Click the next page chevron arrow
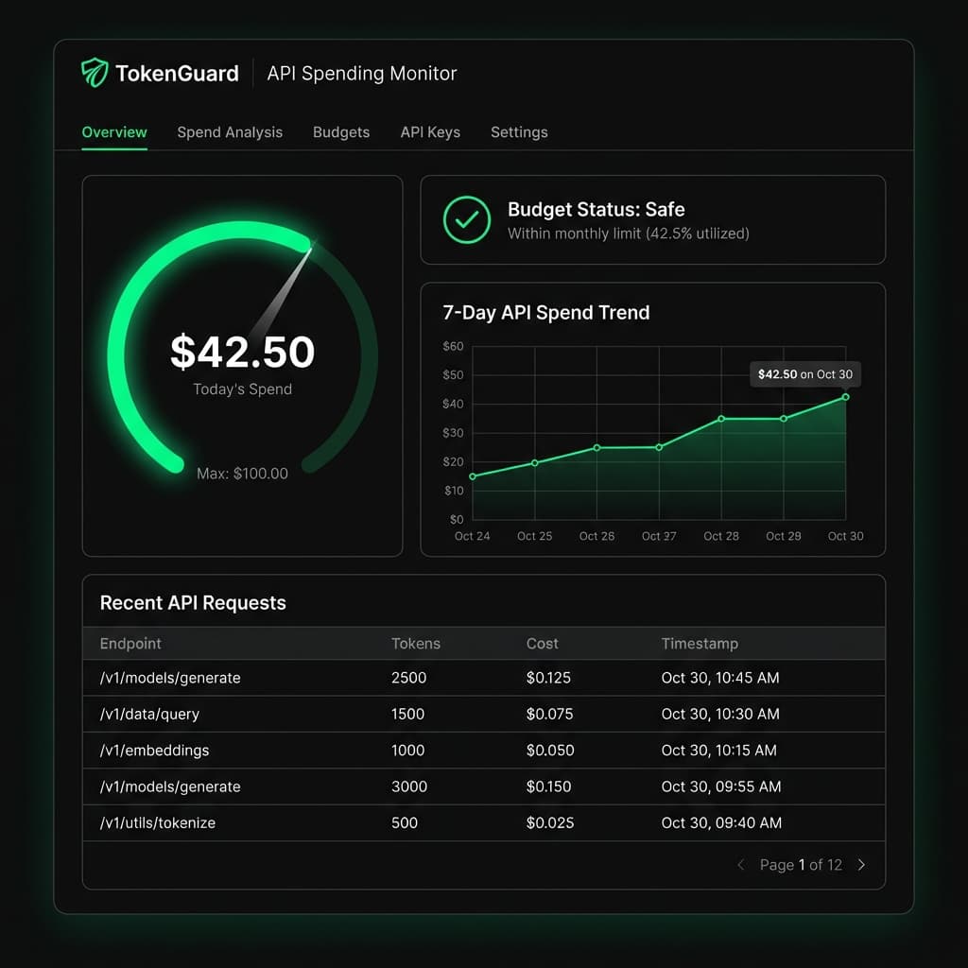This screenshot has width=968, height=968. coord(862,864)
